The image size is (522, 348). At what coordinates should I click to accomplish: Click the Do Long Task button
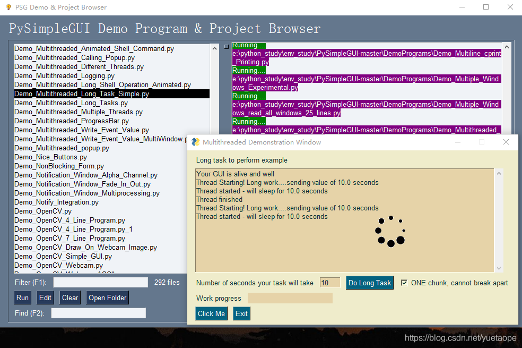370,283
